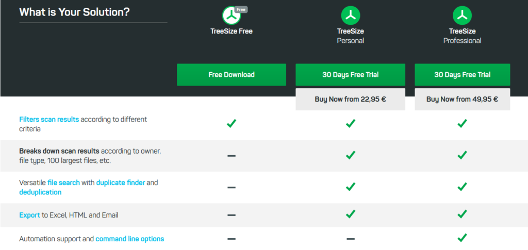Screen dimensions: 528x250
Task: Click the TreeSize Free logo icon
Action: pyautogui.click(x=231, y=15)
